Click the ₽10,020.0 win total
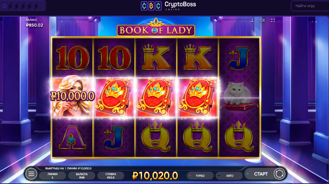 pos(155,176)
